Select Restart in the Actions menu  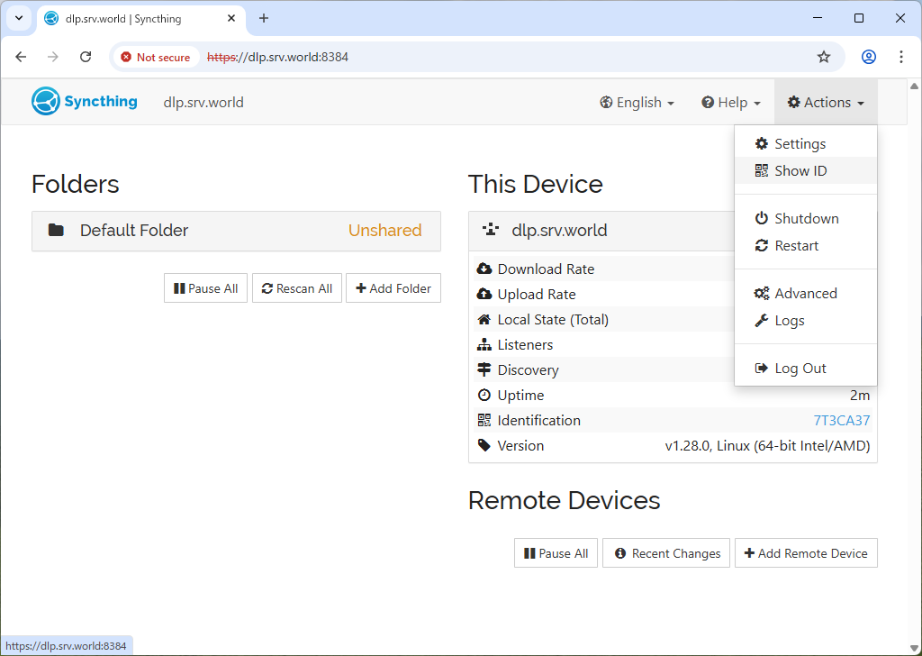pos(796,246)
